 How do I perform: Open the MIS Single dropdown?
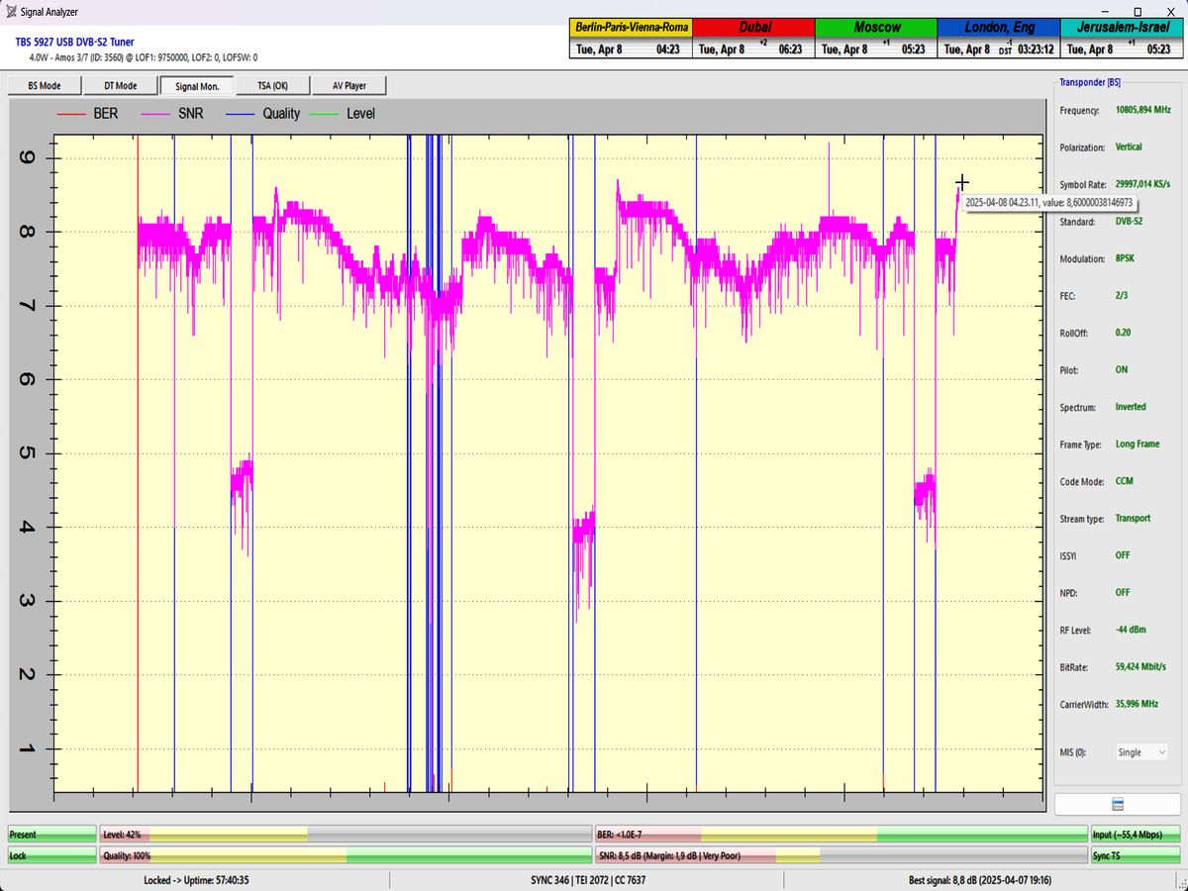click(x=1141, y=752)
